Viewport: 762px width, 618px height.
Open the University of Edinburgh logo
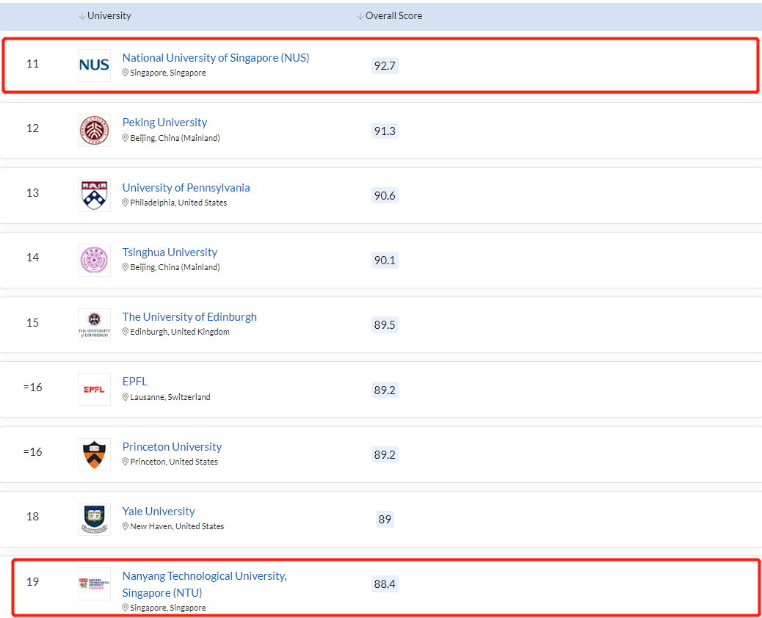coord(94,324)
